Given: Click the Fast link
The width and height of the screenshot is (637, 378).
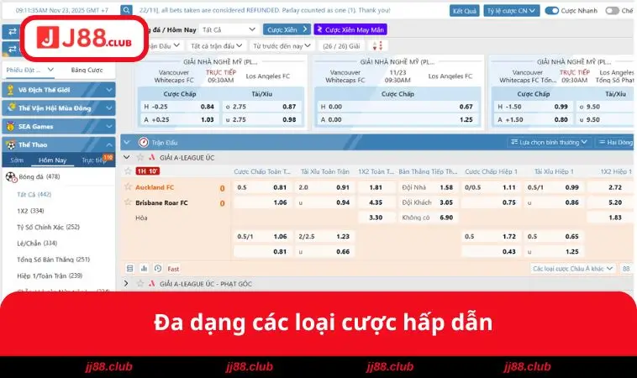Looking at the screenshot, I should click(x=173, y=269).
